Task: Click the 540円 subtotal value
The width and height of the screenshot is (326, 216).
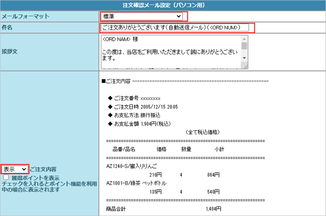Action: 213,192
